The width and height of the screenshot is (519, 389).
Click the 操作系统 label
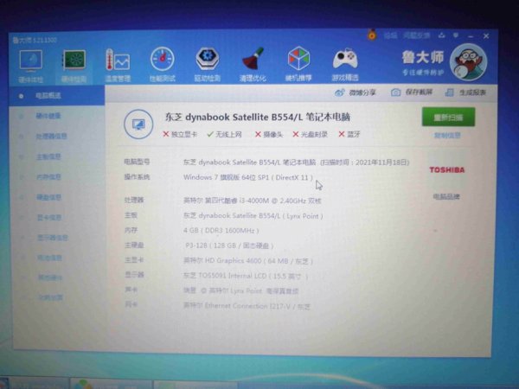click(137, 177)
